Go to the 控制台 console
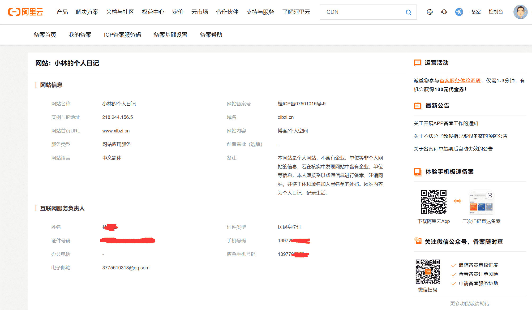The width and height of the screenshot is (532, 310). pyautogui.click(x=496, y=12)
